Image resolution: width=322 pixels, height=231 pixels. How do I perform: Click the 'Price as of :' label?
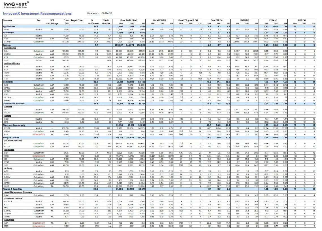click(93, 13)
